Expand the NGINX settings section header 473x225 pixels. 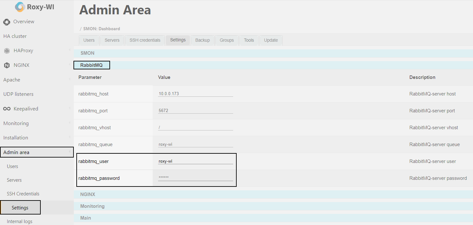click(x=87, y=194)
